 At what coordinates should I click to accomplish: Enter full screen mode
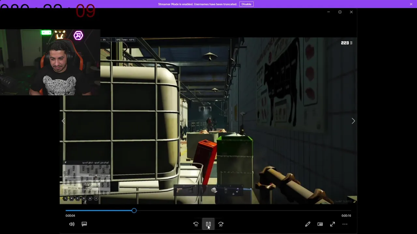click(332, 224)
